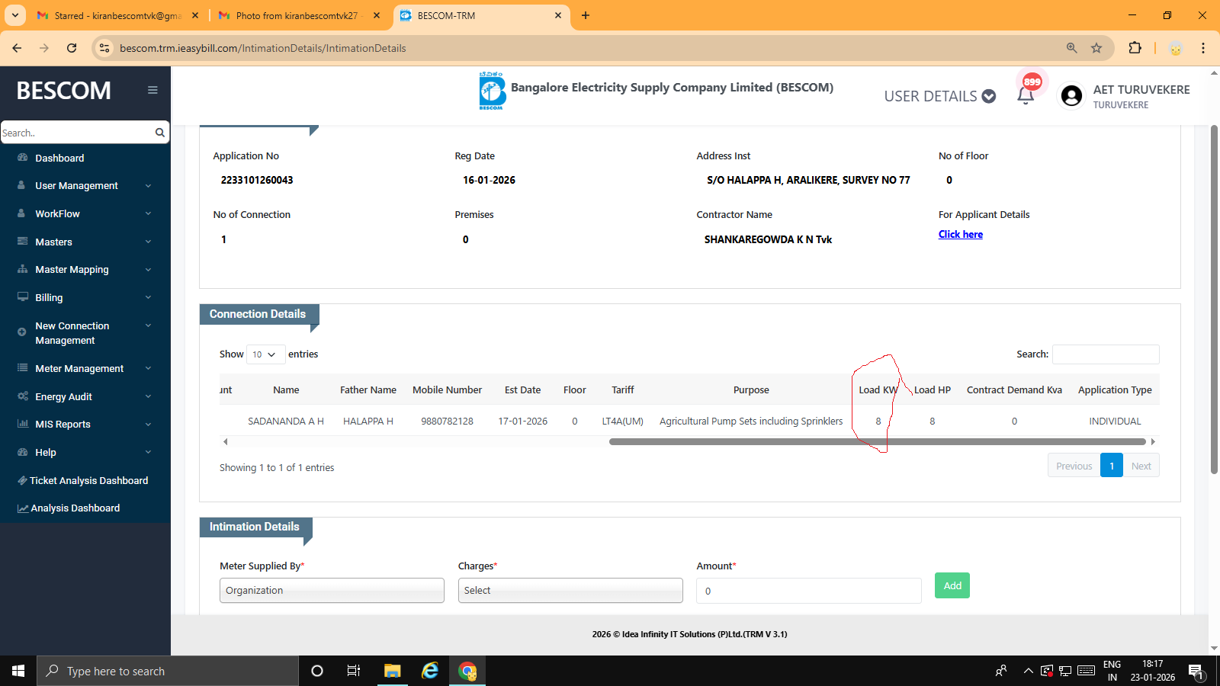
Task: Click the Meter Management list icon
Action: [22, 368]
